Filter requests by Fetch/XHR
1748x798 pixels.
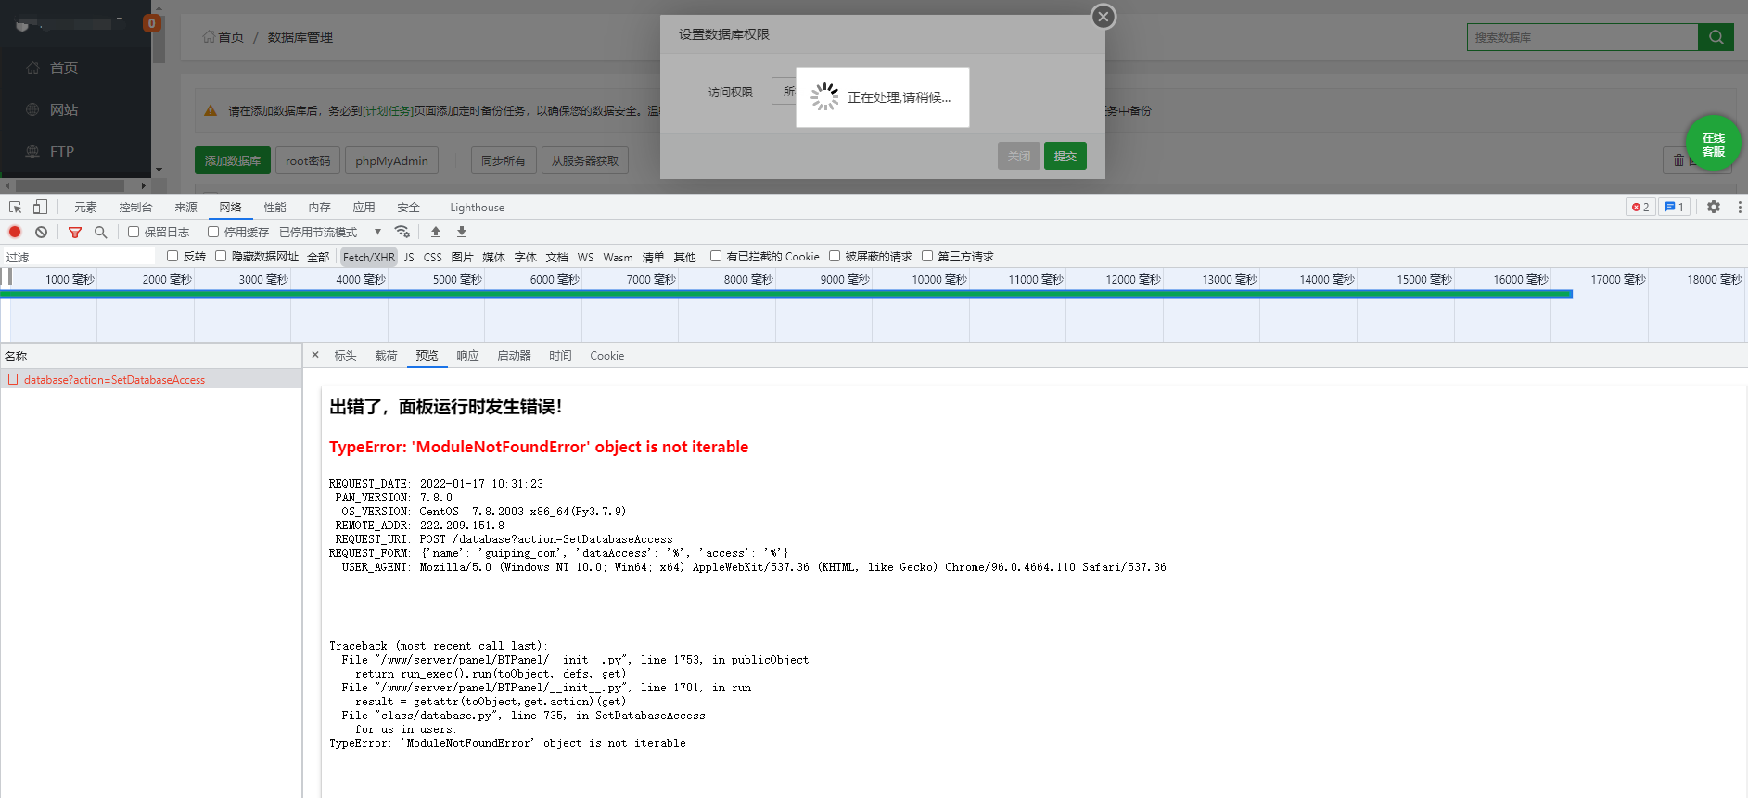(x=369, y=257)
